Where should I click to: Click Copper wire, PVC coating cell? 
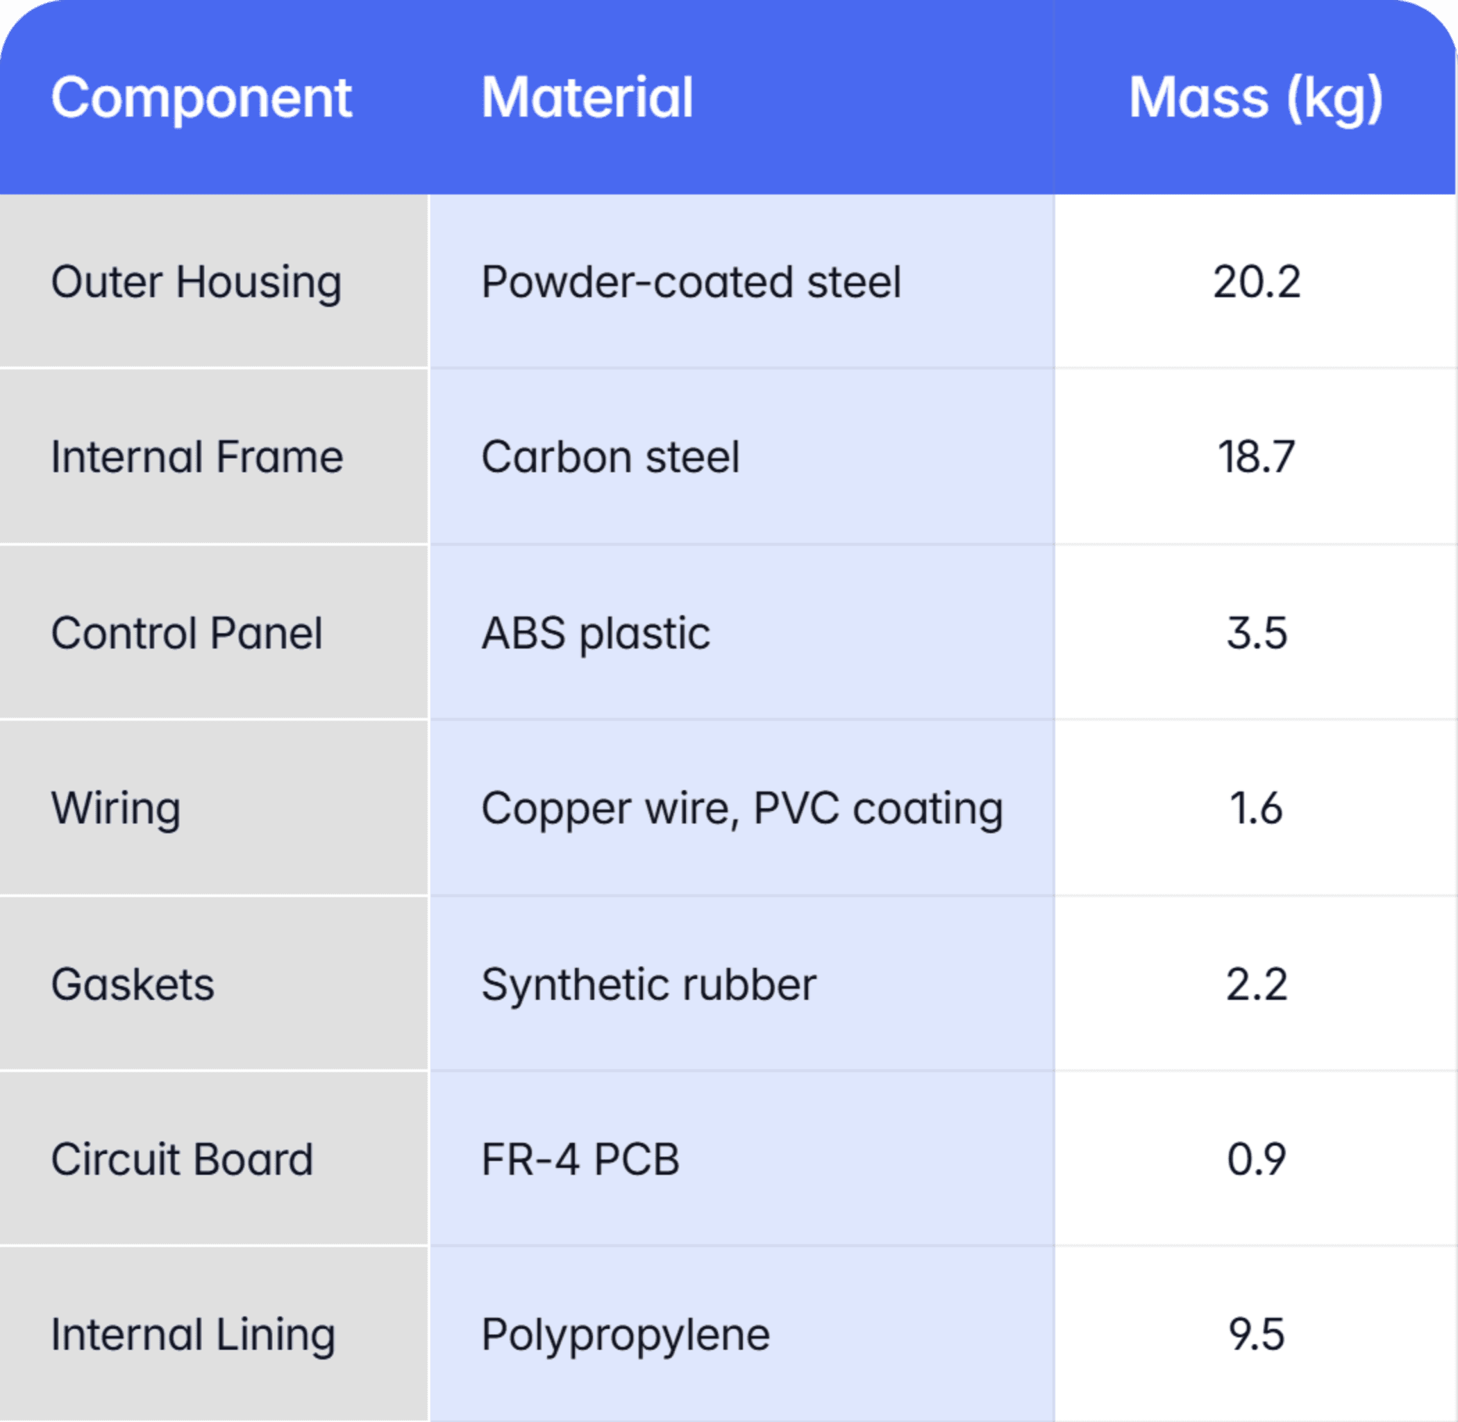[x=741, y=808]
